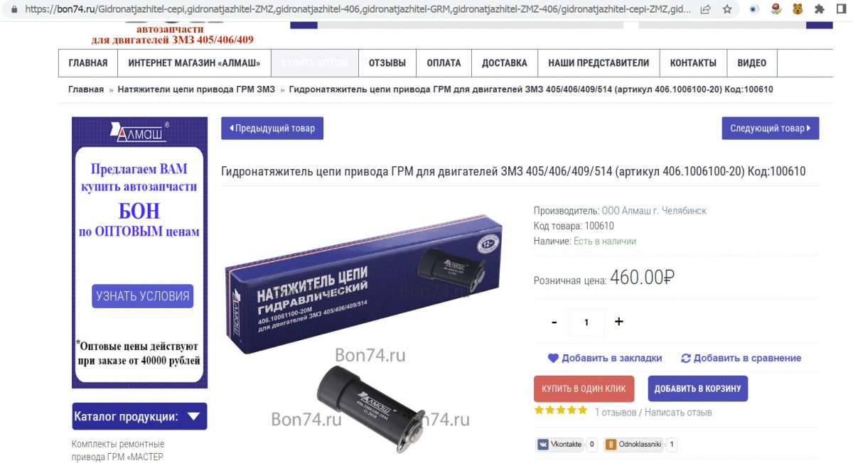Open the browser extensions puzzle icon

tap(820, 10)
